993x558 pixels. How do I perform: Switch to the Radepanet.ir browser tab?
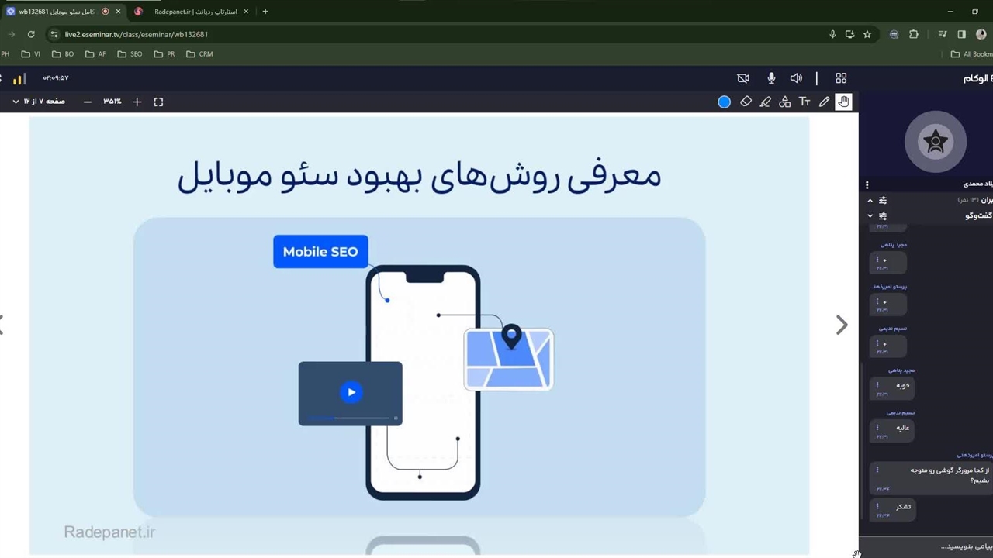[x=192, y=12]
